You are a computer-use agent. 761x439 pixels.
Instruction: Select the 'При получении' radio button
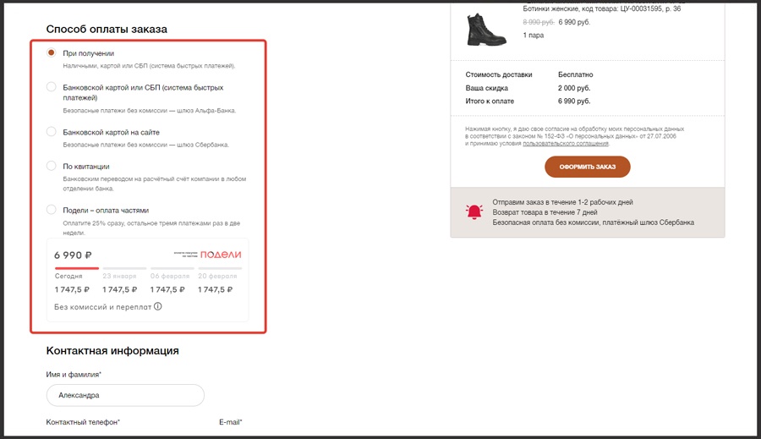(x=52, y=53)
